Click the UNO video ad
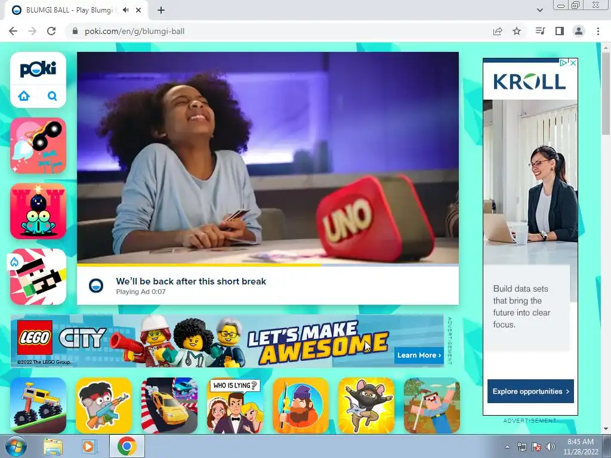 [268, 157]
